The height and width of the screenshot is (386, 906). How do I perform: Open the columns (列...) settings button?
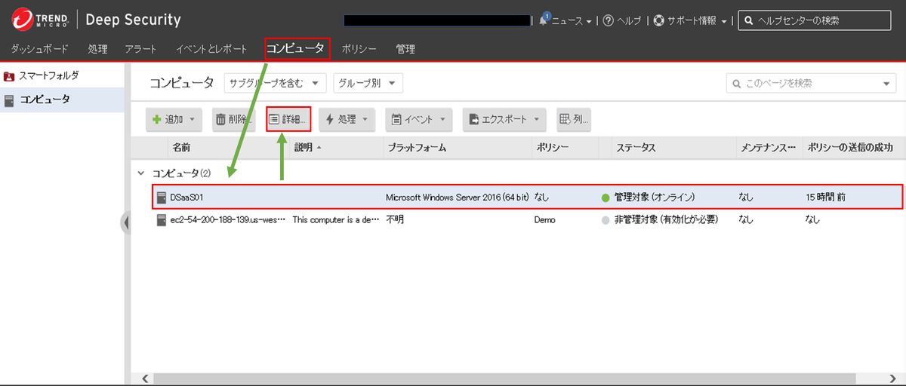click(x=573, y=119)
